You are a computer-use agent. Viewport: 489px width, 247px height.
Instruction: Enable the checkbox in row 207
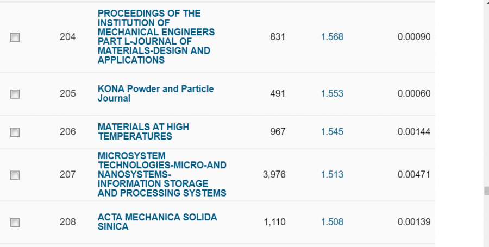point(15,175)
